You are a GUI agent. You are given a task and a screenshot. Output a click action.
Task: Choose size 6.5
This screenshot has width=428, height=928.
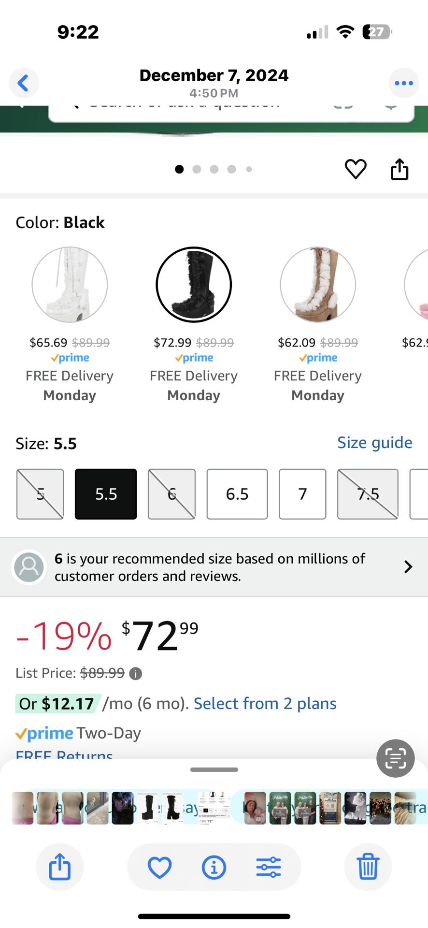[237, 494]
